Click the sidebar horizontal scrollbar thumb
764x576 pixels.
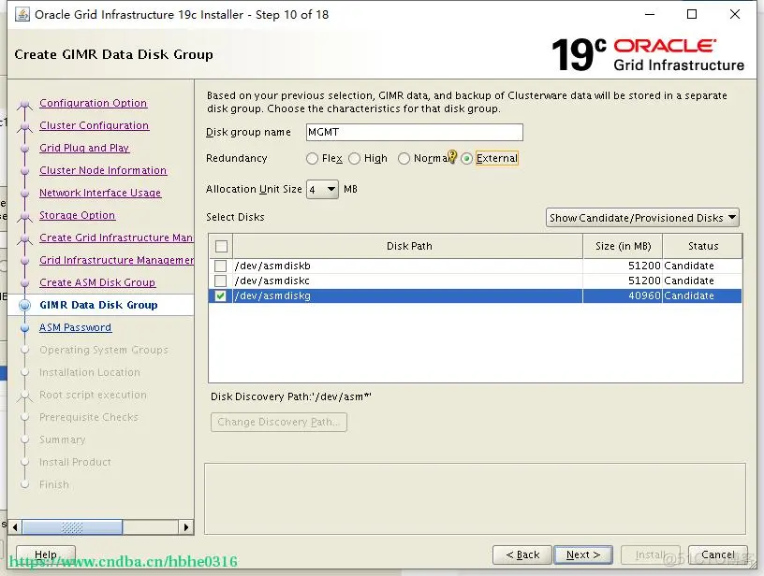[72, 526]
